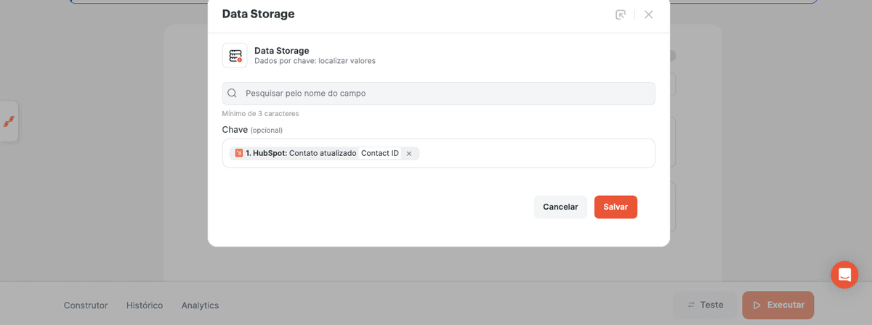Click the Data Storage module icon

pyautogui.click(x=235, y=56)
